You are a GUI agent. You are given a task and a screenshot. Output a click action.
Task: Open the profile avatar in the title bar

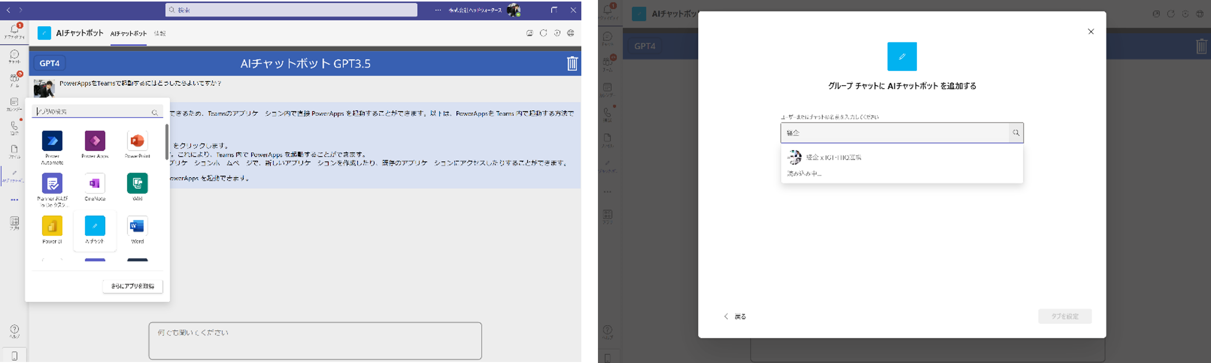tap(513, 10)
